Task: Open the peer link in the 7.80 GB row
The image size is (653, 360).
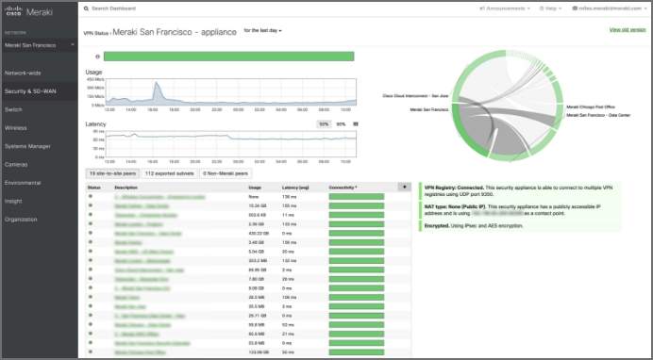Action: pos(142,279)
